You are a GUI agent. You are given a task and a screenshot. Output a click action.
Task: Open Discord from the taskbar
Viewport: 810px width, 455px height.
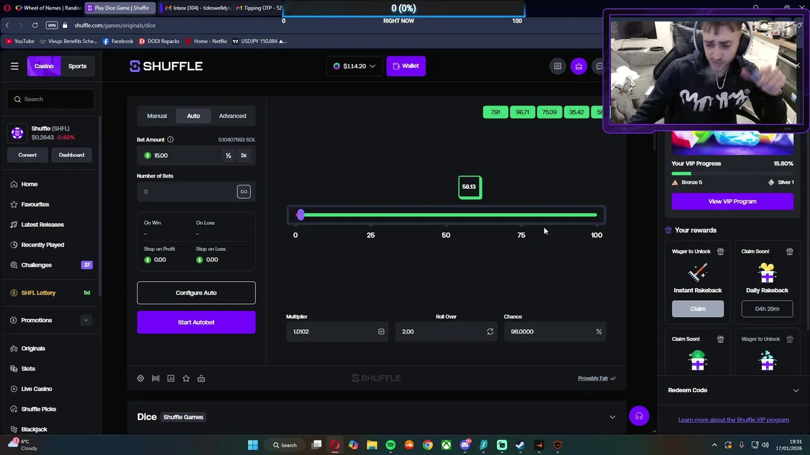click(x=465, y=445)
